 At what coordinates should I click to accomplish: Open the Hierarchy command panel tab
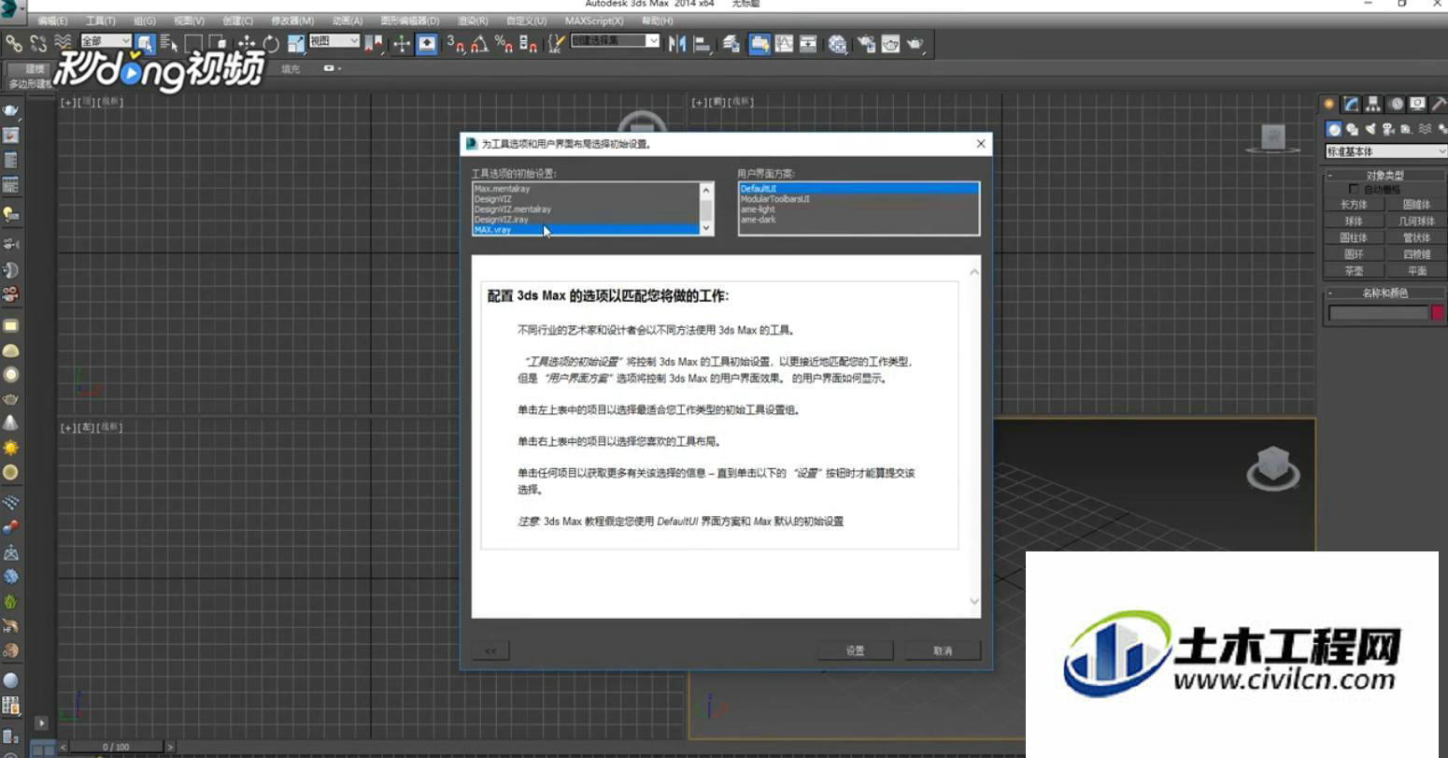click(1373, 104)
